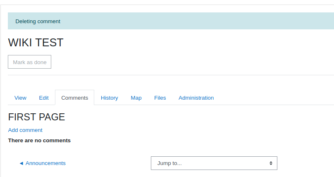Switch to the Files tab

(160, 98)
